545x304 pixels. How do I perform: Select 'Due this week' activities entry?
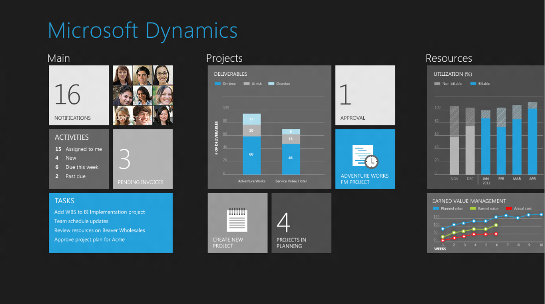82,167
